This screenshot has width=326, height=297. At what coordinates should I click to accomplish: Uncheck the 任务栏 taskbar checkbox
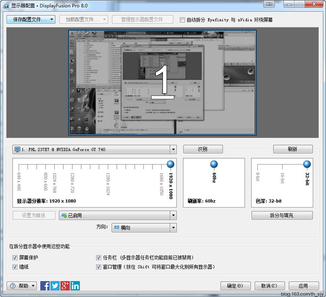[99, 258]
